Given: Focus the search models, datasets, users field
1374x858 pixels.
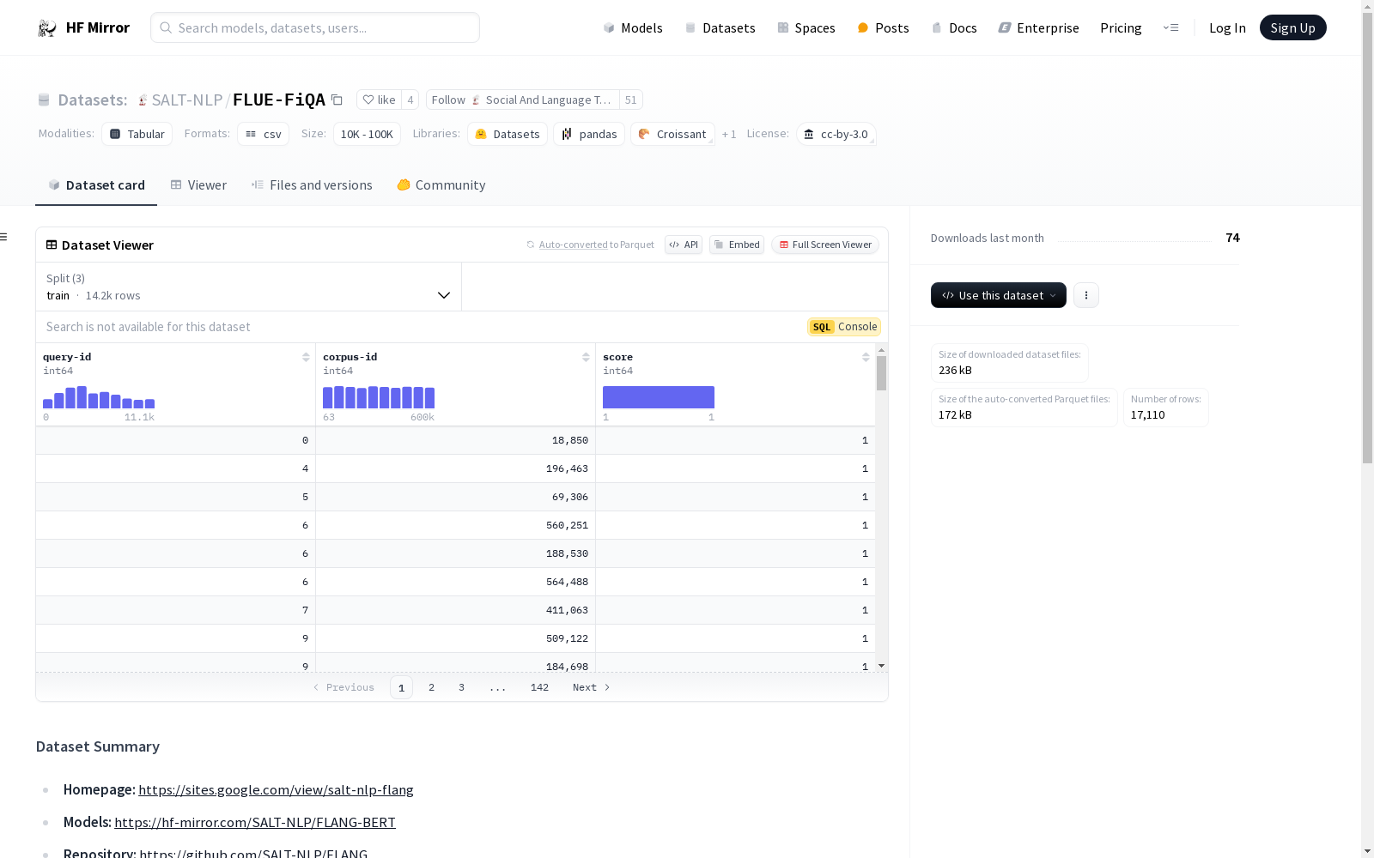Looking at the screenshot, I should 315,27.
